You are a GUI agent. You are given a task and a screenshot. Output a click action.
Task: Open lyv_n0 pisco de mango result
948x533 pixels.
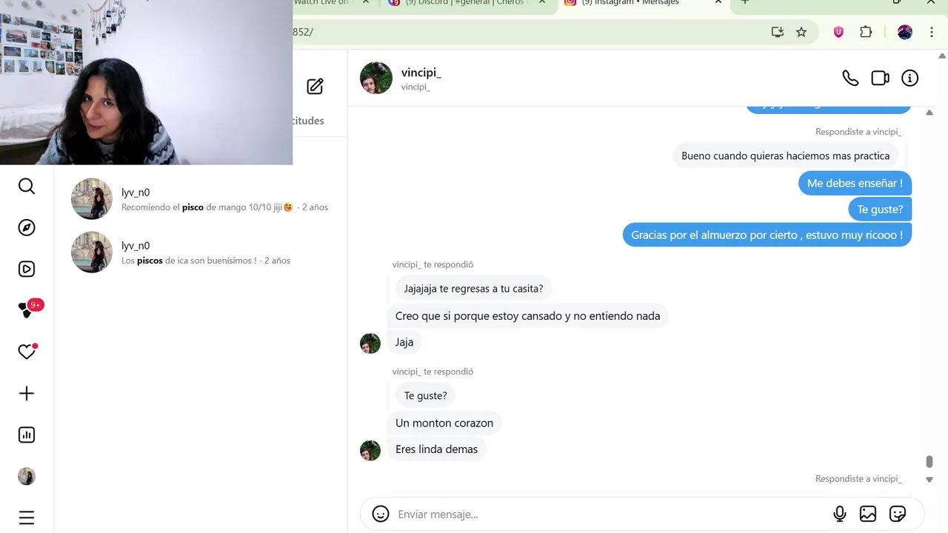pyautogui.click(x=201, y=199)
